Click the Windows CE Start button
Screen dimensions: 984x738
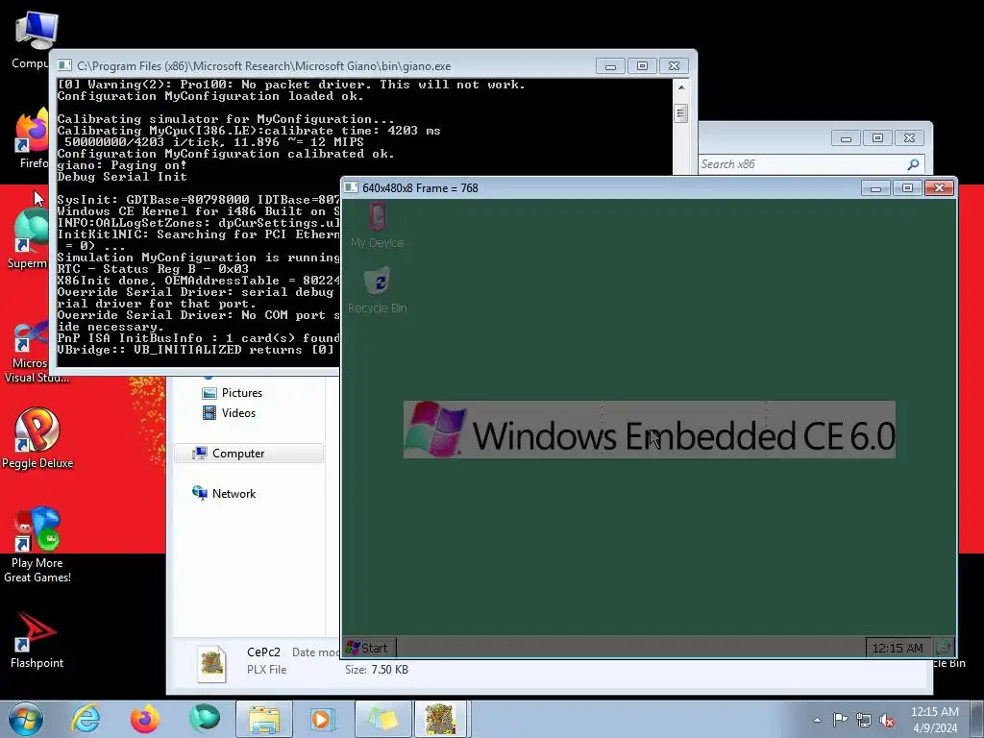pyautogui.click(x=368, y=648)
